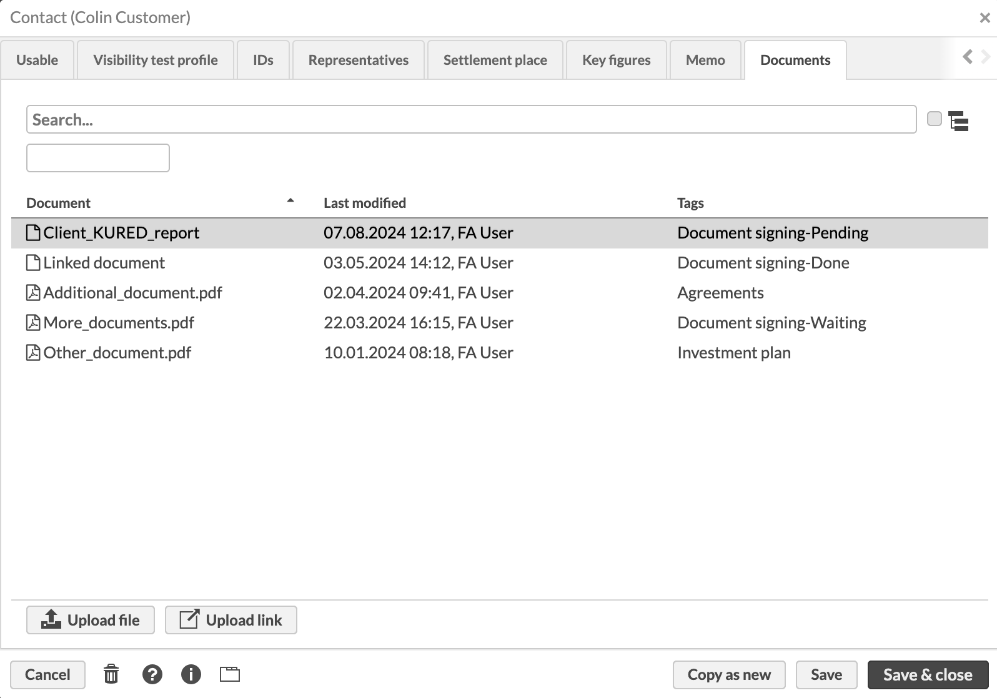Click the Document signing-Waiting tag

point(771,323)
